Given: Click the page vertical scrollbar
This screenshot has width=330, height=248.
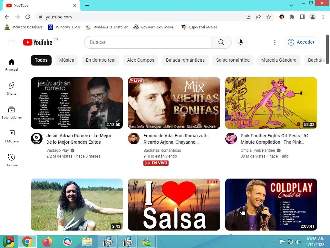Looking at the screenshot, I should tap(327, 49).
